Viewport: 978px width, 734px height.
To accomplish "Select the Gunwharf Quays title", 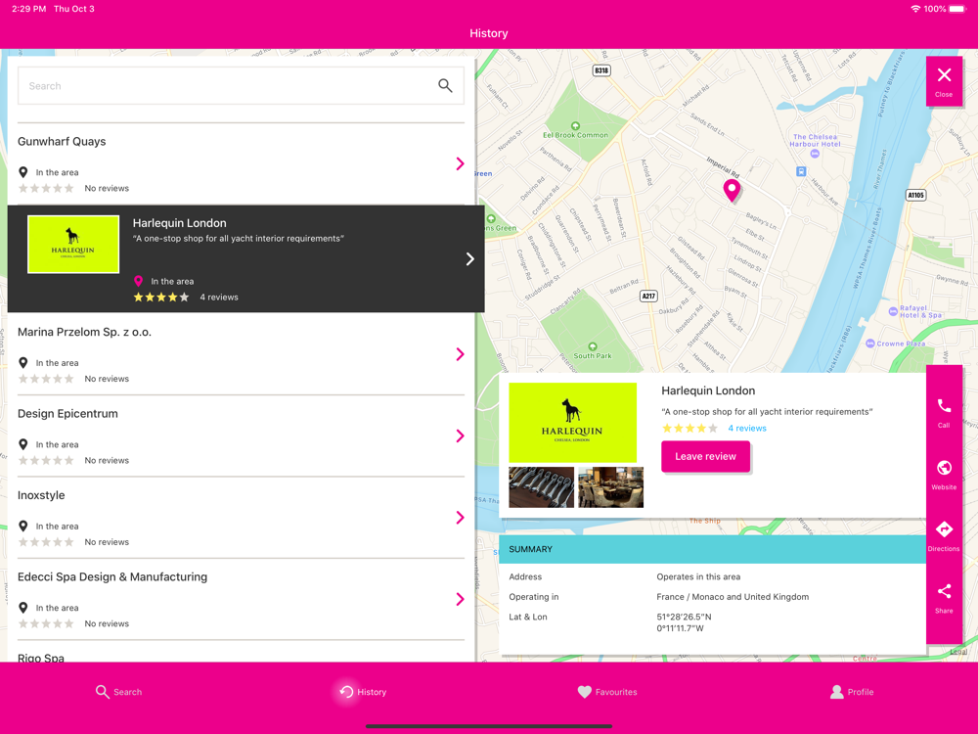I will pyautogui.click(x=62, y=141).
